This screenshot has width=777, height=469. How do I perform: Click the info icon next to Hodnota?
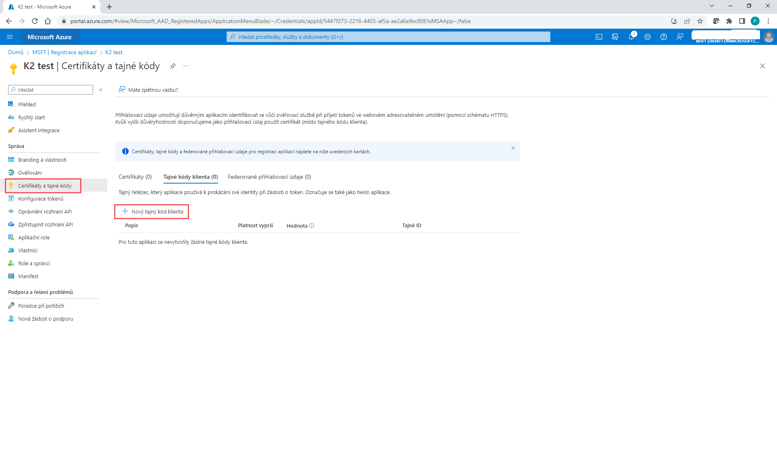(312, 226)
